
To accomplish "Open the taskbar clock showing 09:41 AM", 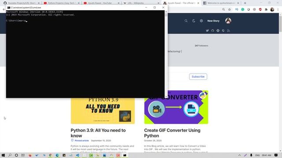I will point(266,155).
